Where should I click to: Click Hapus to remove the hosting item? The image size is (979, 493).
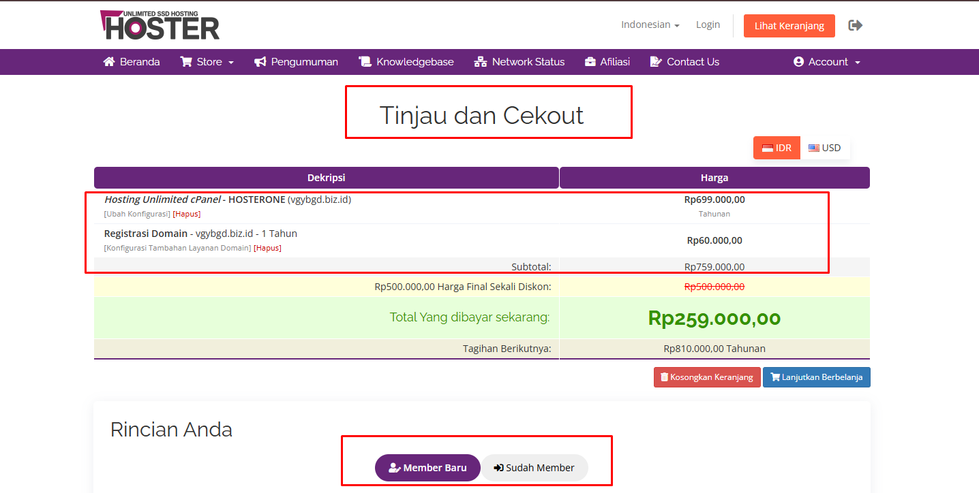pos(186,213)
